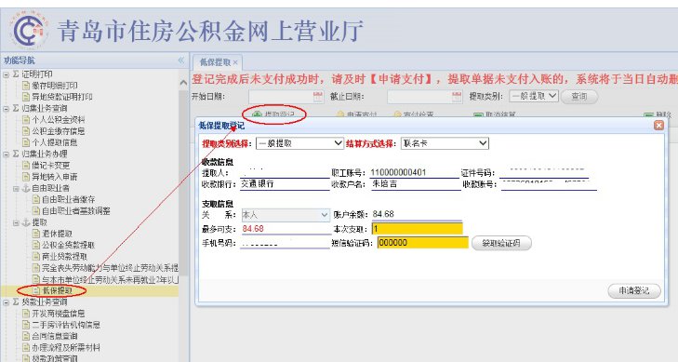
Task: Click the 手机号码 field
Action: tap(285, 244)
